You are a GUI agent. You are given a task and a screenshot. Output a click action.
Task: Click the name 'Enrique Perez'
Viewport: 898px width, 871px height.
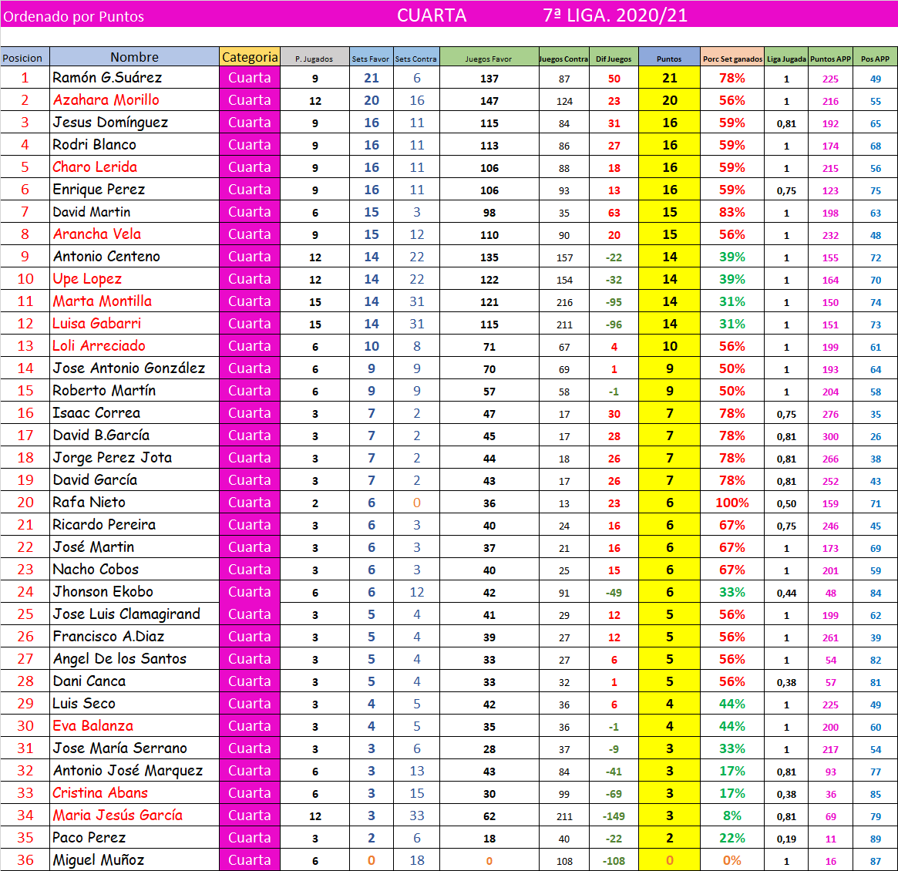coord(99,189)
